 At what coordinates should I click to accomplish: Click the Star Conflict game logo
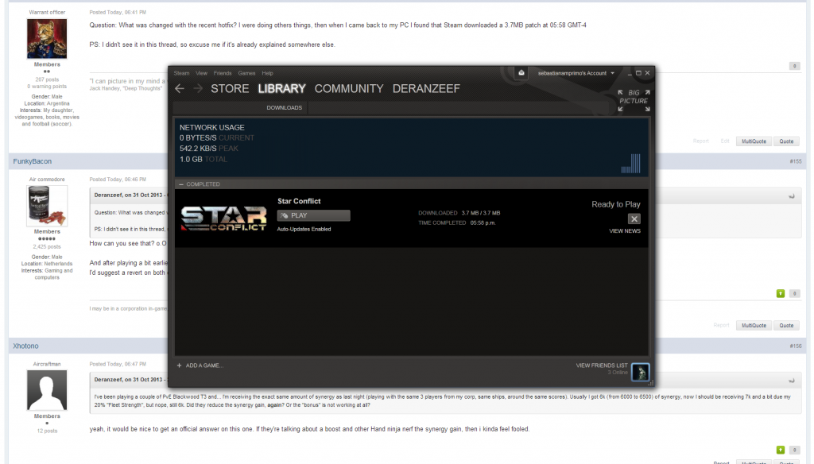(223, 218)
